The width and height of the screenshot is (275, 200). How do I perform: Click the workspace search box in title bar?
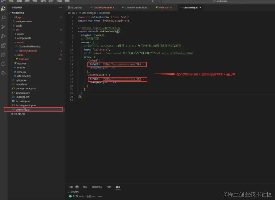coord(219,1)
